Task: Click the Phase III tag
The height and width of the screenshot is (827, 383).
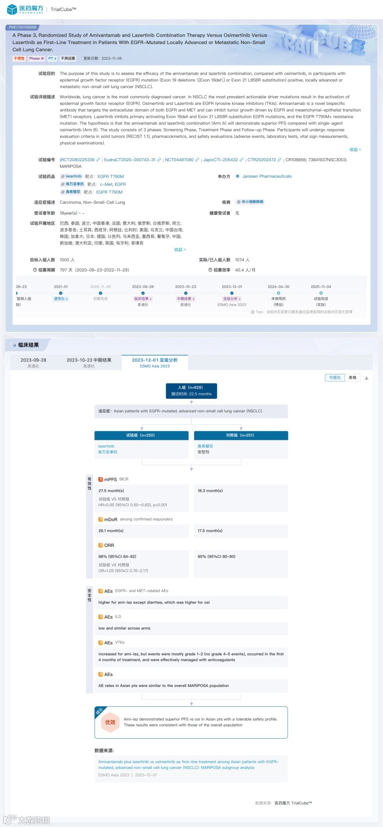Action: pyautogui.click(x=37, y=59)
